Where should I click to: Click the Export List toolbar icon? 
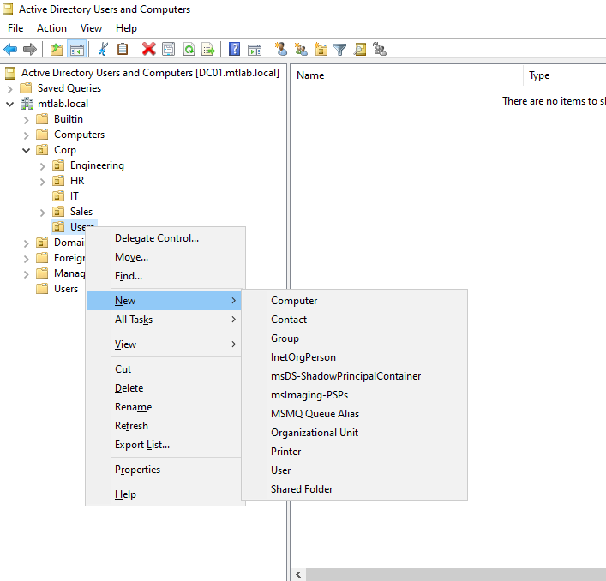point(208,50)
